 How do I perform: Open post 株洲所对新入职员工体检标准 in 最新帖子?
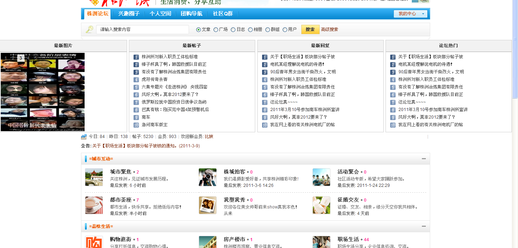coord(170,57)
